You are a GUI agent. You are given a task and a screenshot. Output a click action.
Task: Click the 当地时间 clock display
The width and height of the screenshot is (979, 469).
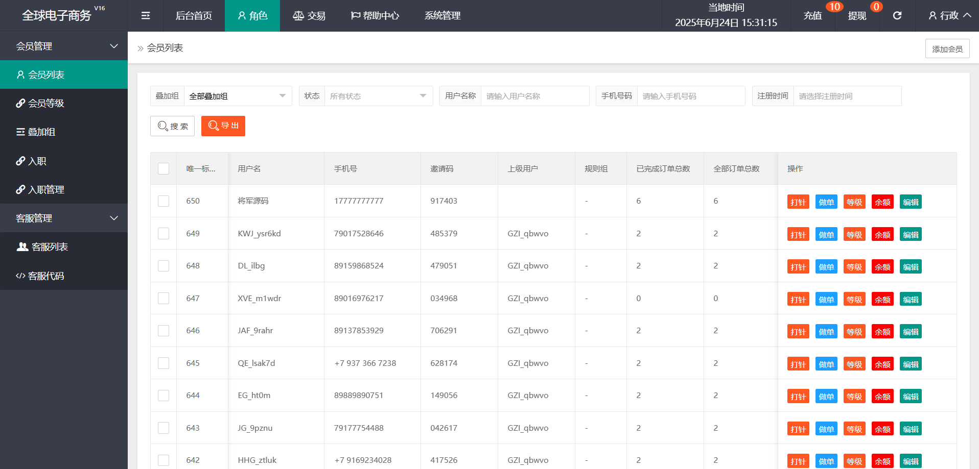click(x=726, y=15)
